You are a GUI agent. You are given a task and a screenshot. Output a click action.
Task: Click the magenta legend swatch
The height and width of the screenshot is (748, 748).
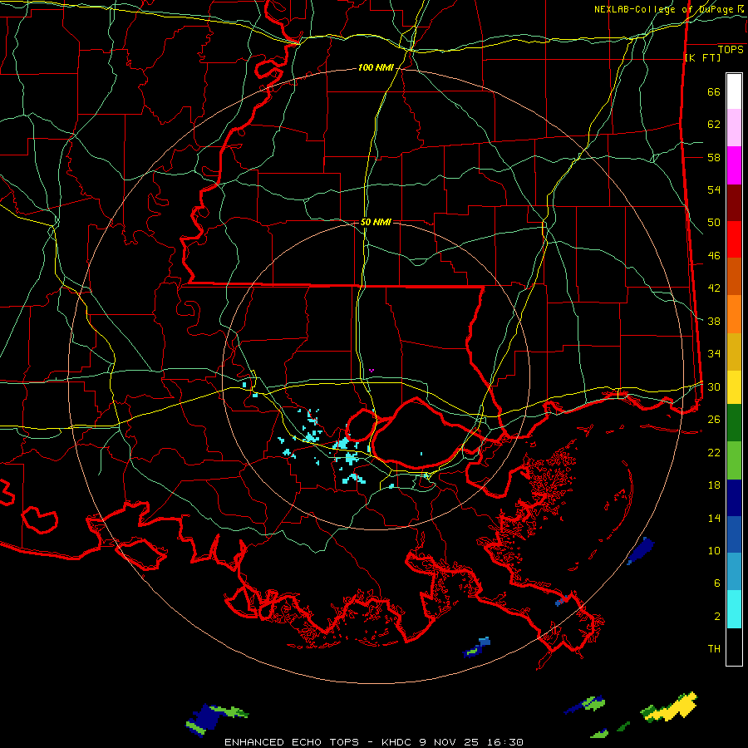(734, 165)
